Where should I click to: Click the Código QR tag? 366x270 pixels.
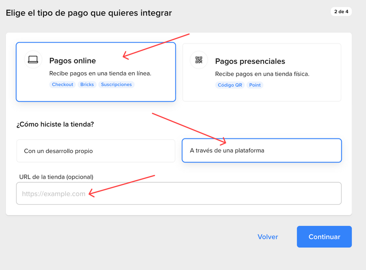[x=230, y=85]
